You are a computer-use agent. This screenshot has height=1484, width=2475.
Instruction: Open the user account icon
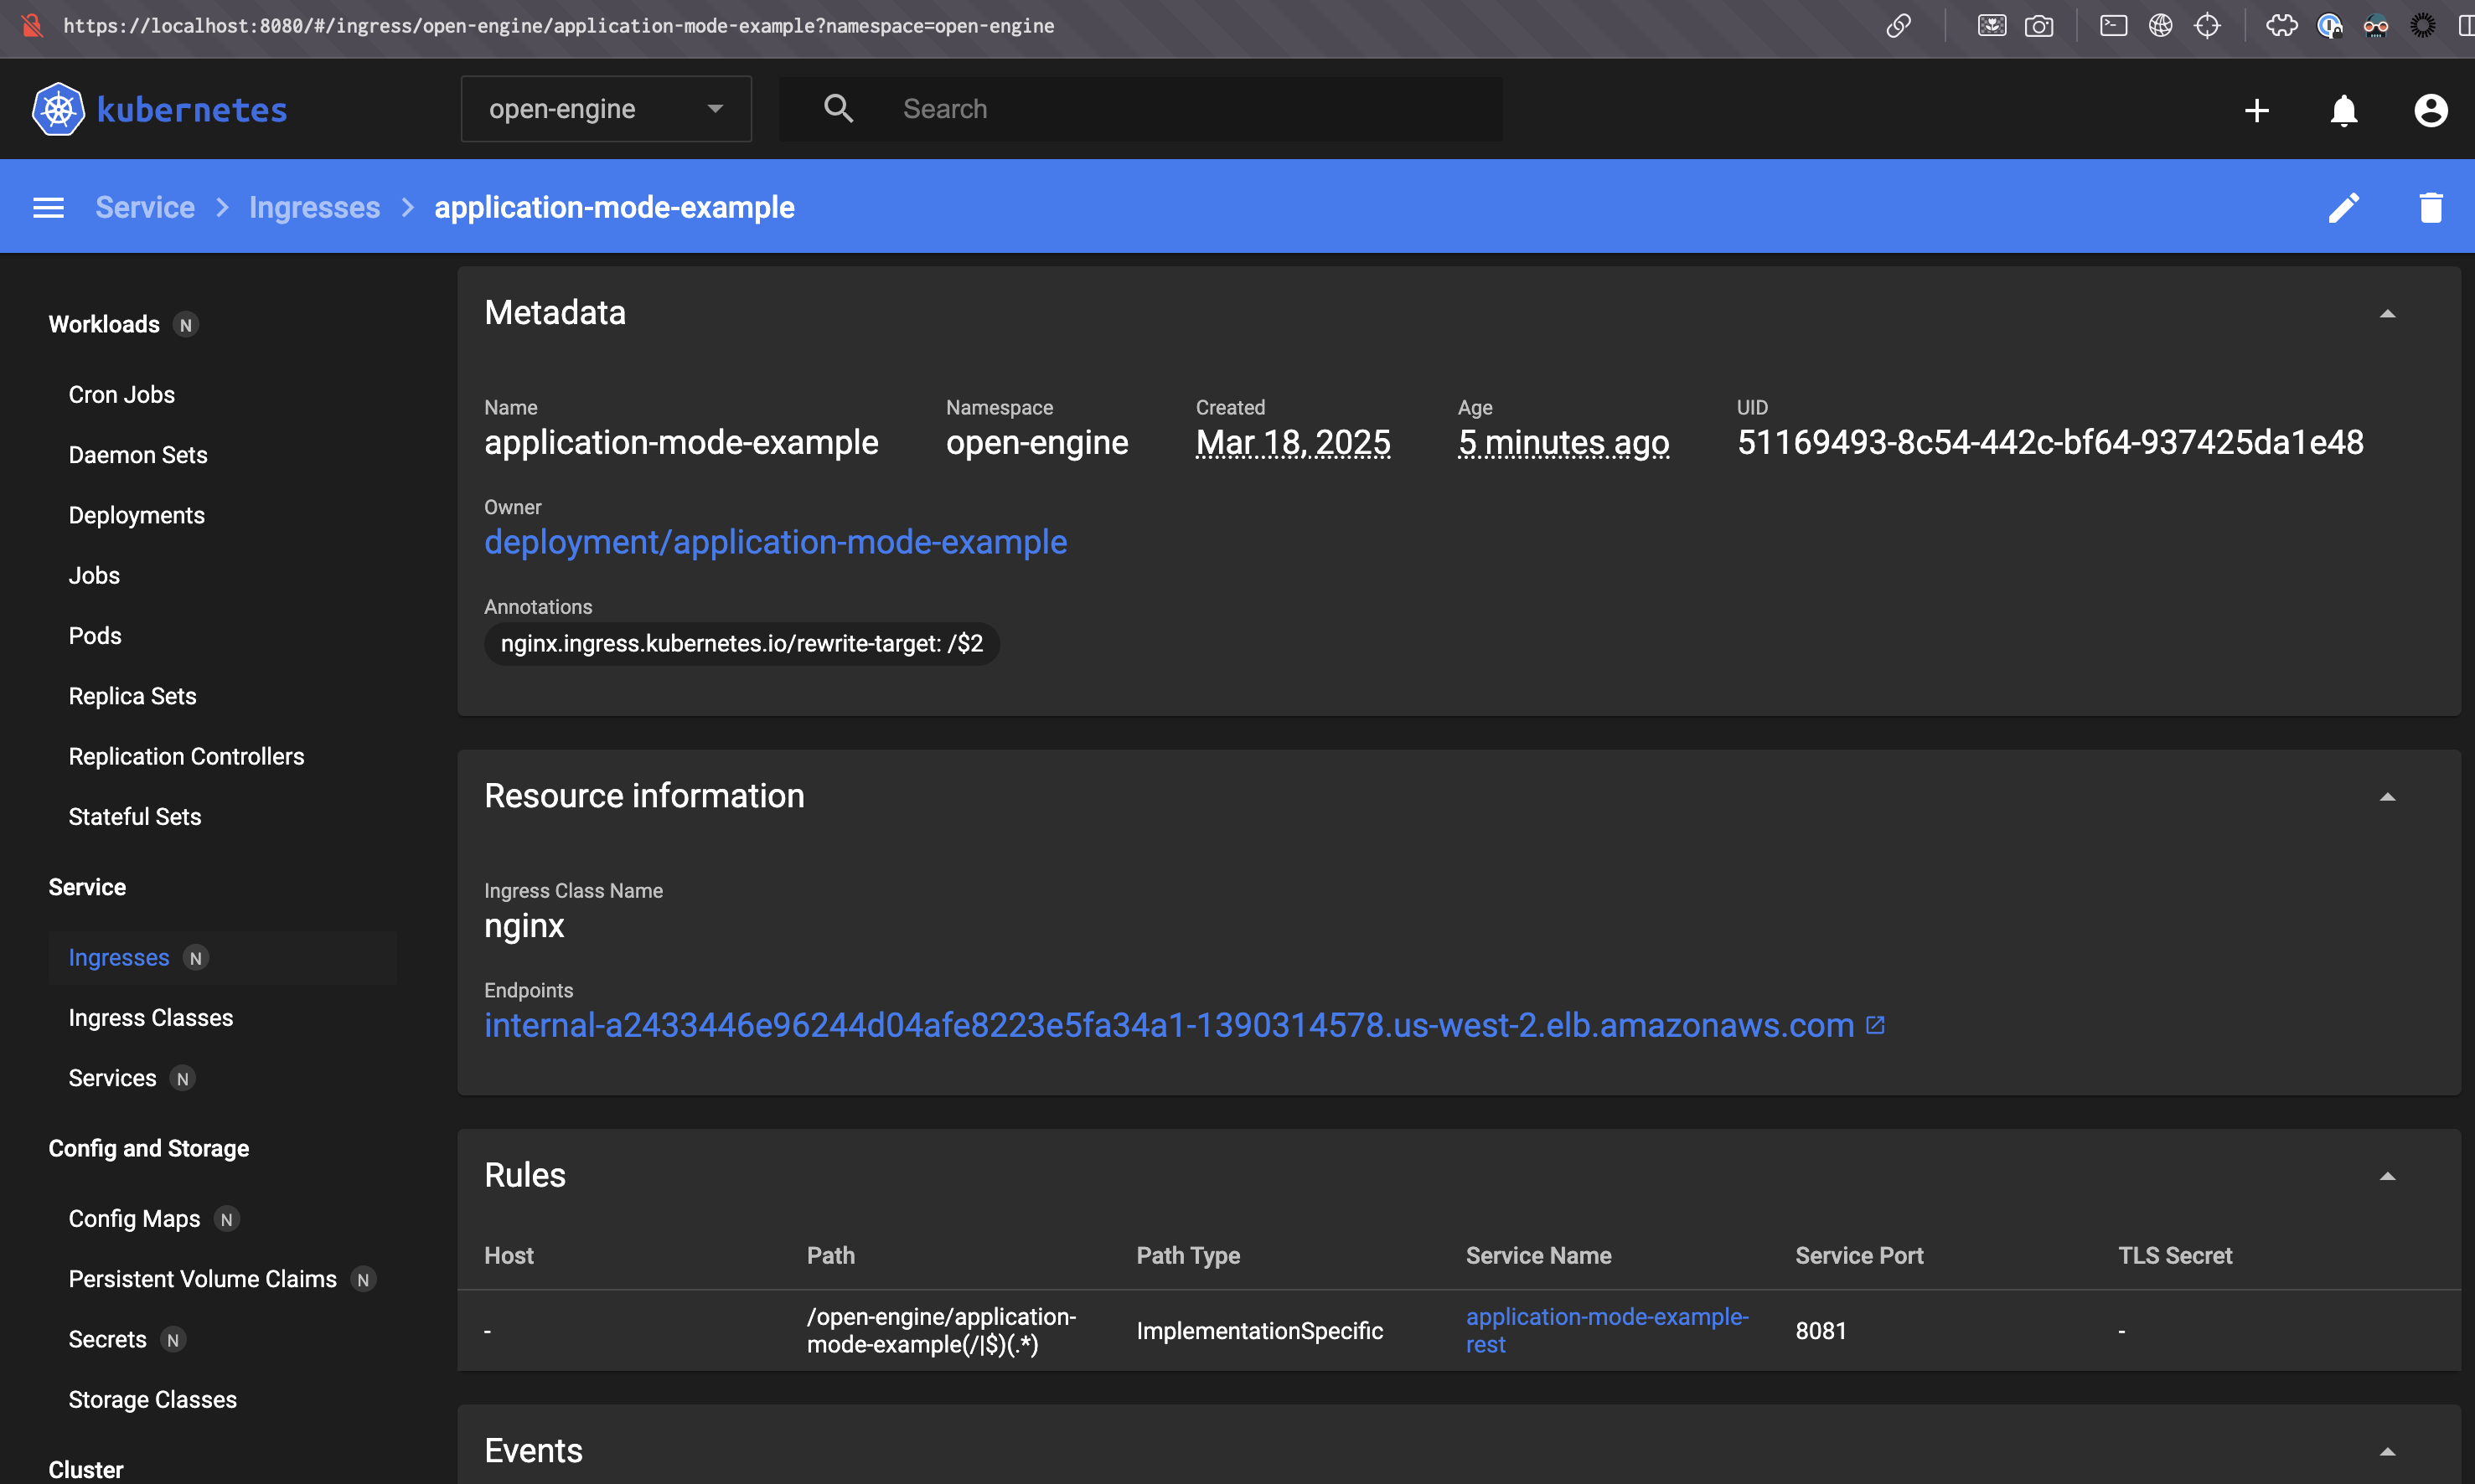pos(2431,110)
